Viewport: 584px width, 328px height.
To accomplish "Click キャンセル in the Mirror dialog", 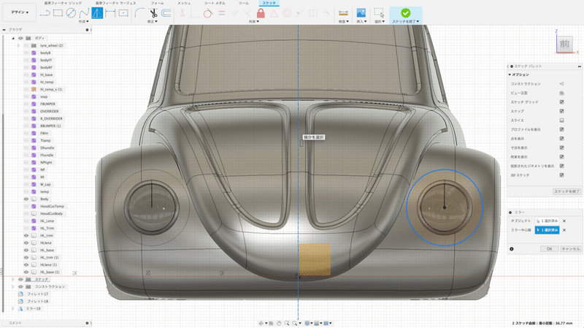I will (571, 249).
